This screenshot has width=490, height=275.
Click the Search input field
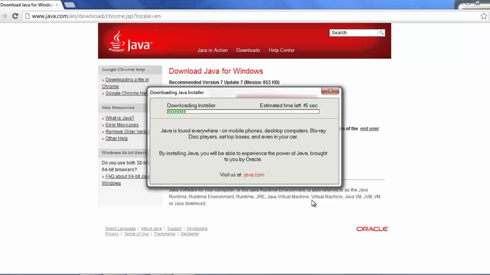pos(354,33)
